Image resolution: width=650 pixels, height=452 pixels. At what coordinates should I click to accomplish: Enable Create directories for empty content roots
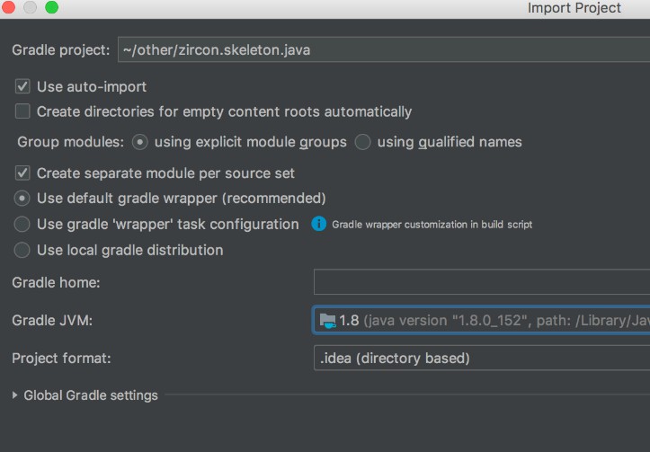[x=22, y=111]
